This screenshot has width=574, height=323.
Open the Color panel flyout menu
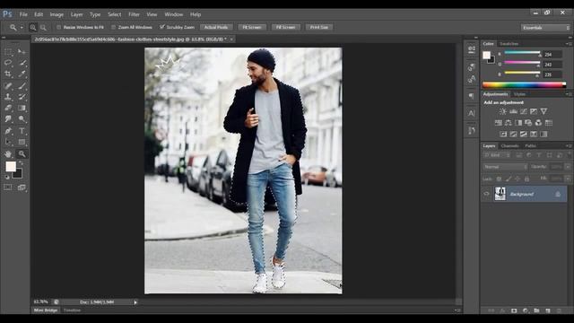point(569,44)
